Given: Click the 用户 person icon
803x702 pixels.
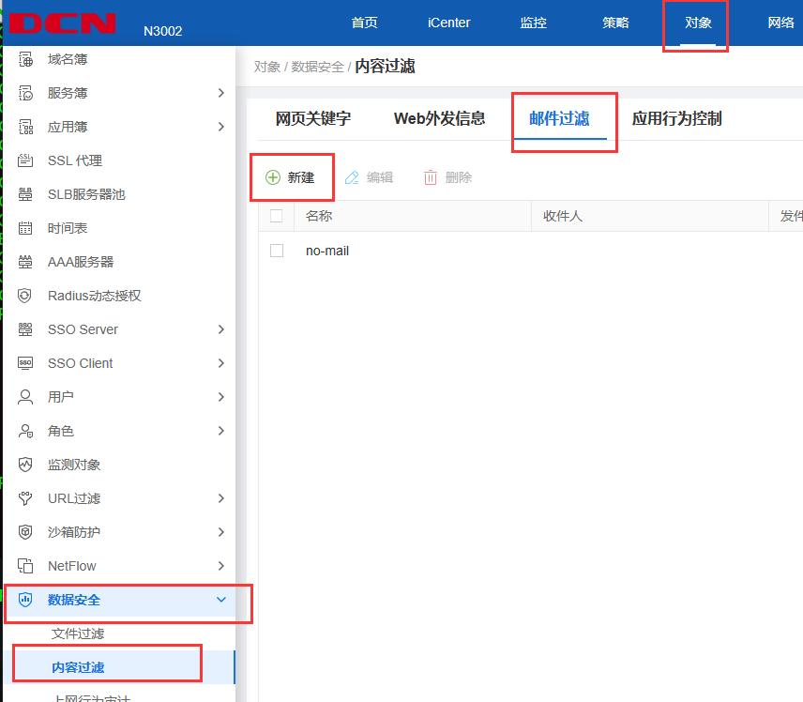Looking at the screenshot, I should pos(25,397).
